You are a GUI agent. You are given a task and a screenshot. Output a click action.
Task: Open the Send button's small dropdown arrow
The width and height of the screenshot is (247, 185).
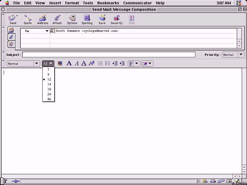(17, 16)
